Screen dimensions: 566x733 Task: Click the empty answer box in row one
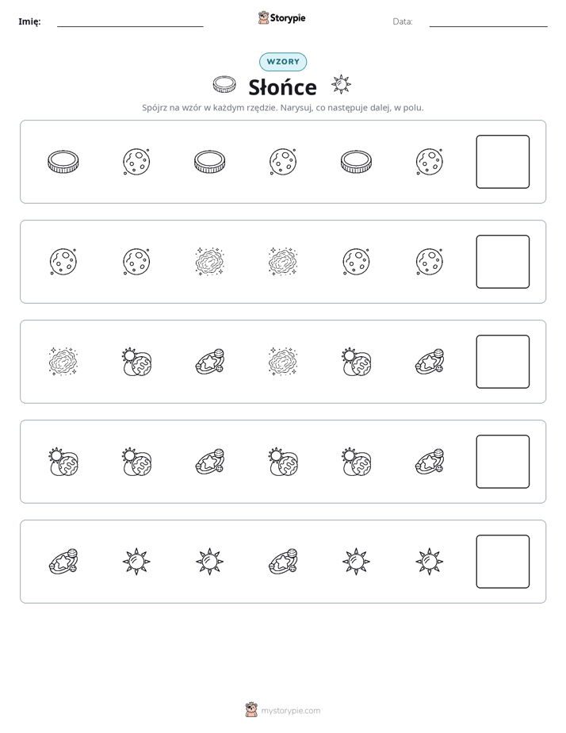(x=503, y=162)
